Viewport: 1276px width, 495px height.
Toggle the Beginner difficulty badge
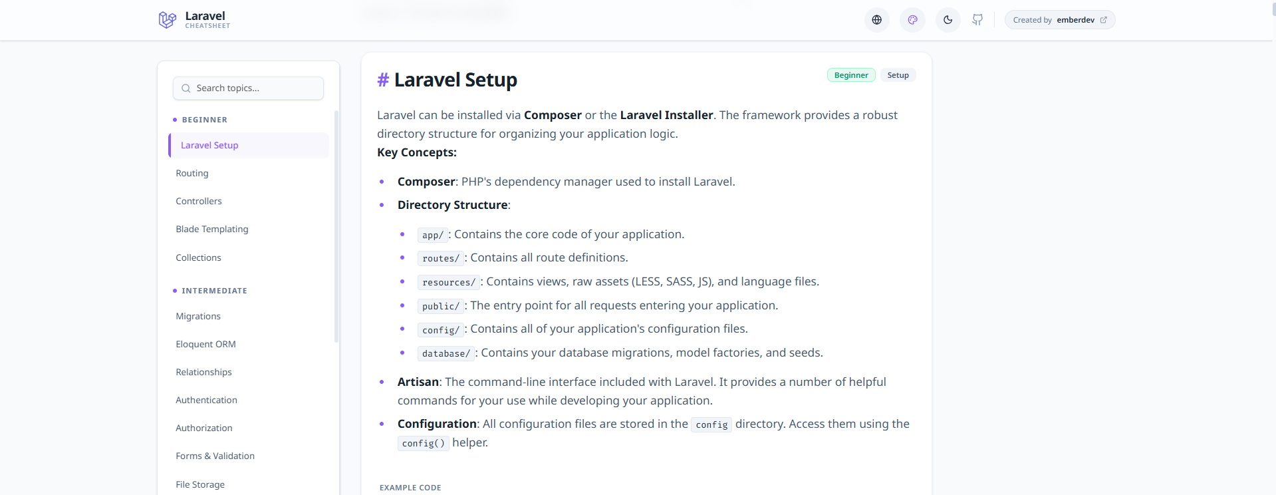851,75
